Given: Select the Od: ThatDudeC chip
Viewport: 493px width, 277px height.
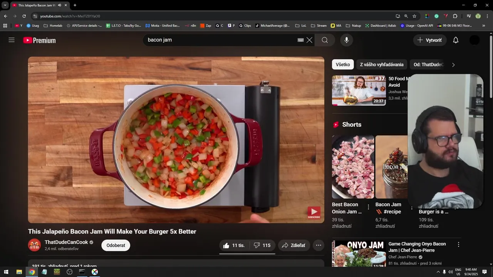Looking at the screenshot, I should (428, 65).
